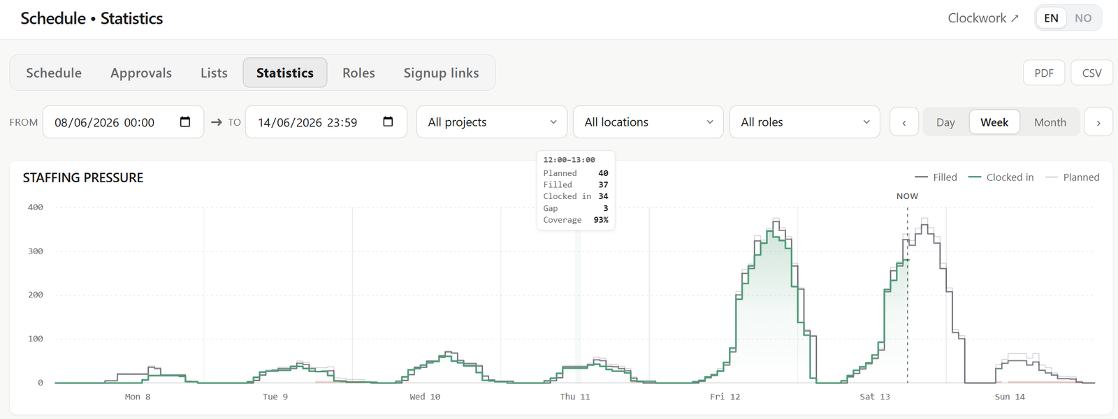Go to next period with right chevron

click(1098, 122)
